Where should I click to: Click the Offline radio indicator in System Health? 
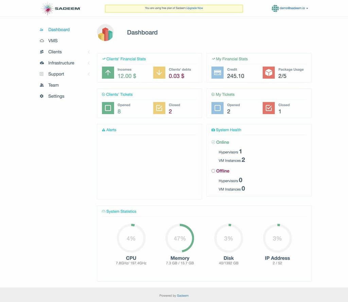click(x=213, y=171)
